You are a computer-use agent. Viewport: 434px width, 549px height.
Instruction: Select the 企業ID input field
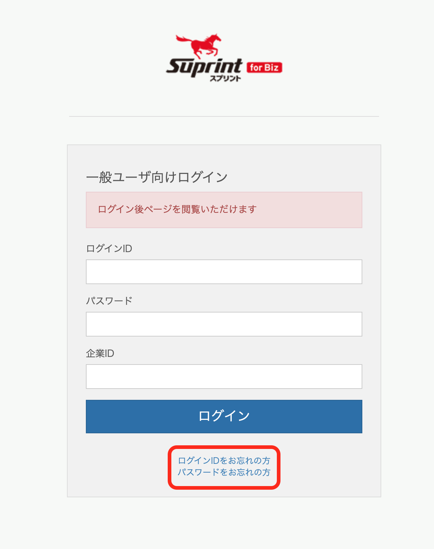[223, 376]
